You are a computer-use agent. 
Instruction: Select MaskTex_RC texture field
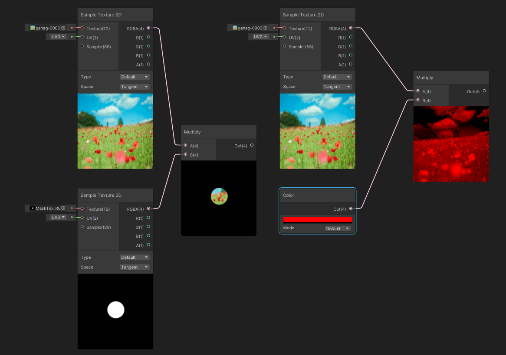click(x=48, y=208)
